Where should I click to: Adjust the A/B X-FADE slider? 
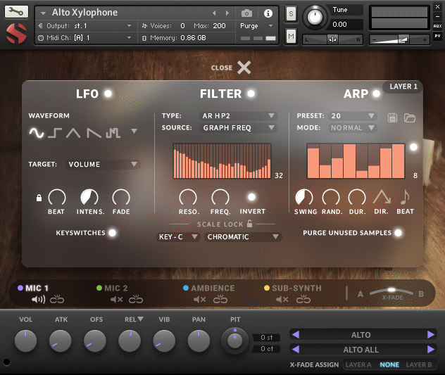[x=391, y=291]
